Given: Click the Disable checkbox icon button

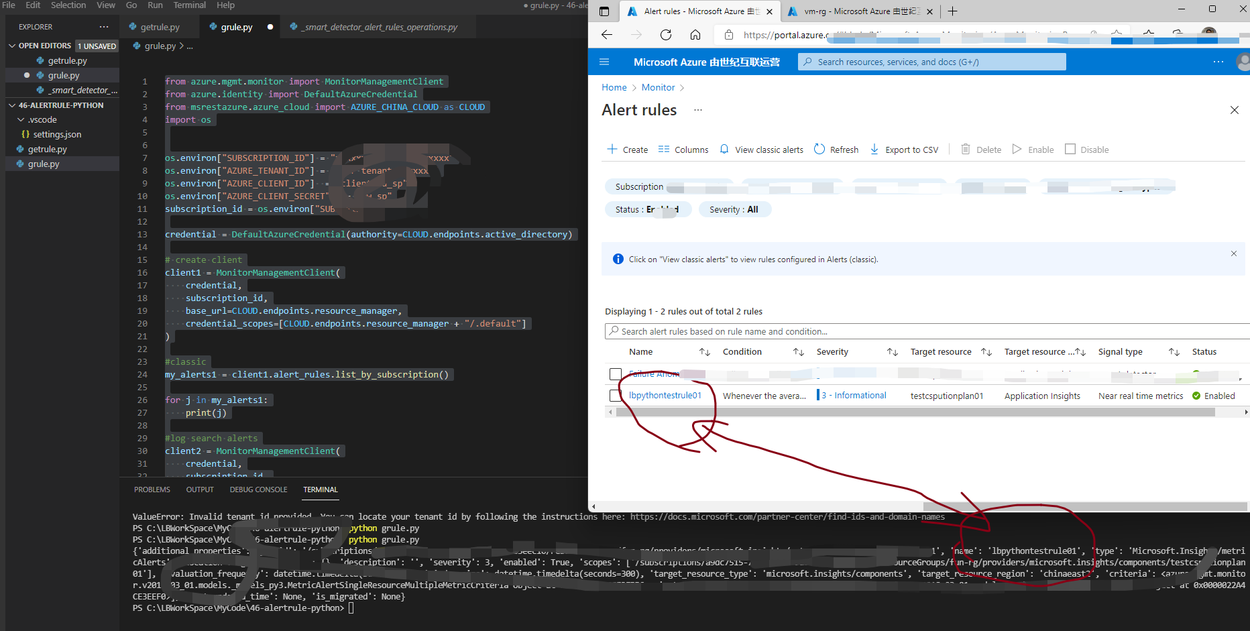Looking at the screenshot, I should point(1070,150).
